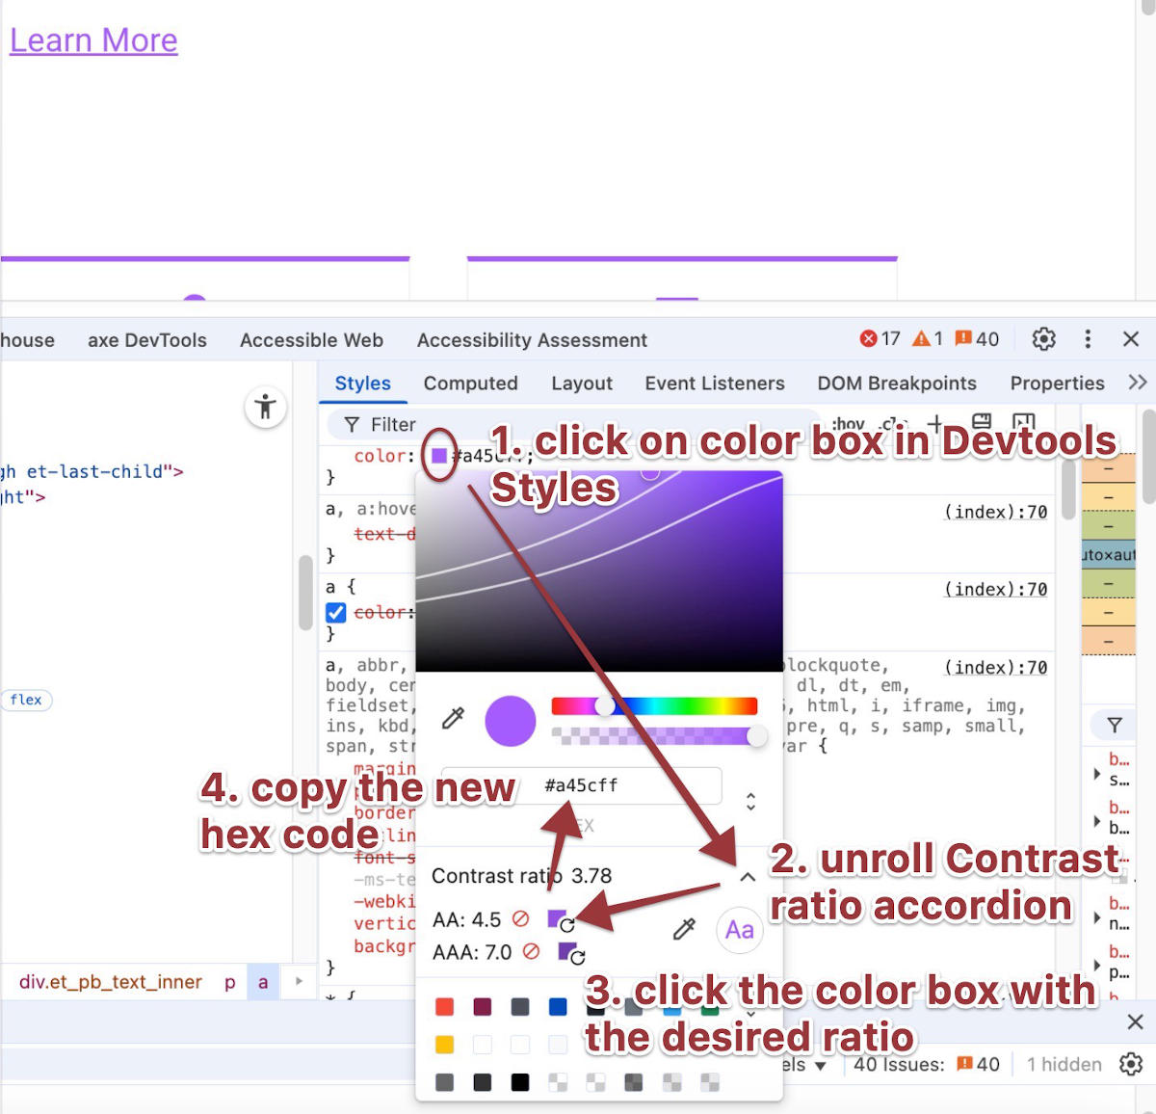This screenshot has height=1114, width=1156.
Task: Click the orange warning count badge 1
Action: tap(928, 339)
